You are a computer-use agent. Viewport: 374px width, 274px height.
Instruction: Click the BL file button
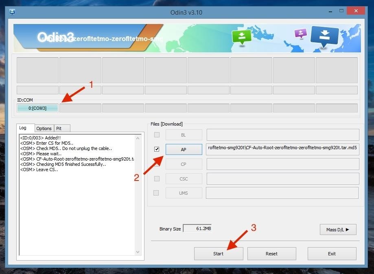tap(184, 135)
